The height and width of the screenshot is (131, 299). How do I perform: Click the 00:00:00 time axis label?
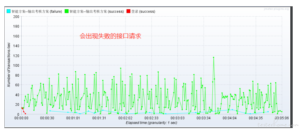[21, 118]
